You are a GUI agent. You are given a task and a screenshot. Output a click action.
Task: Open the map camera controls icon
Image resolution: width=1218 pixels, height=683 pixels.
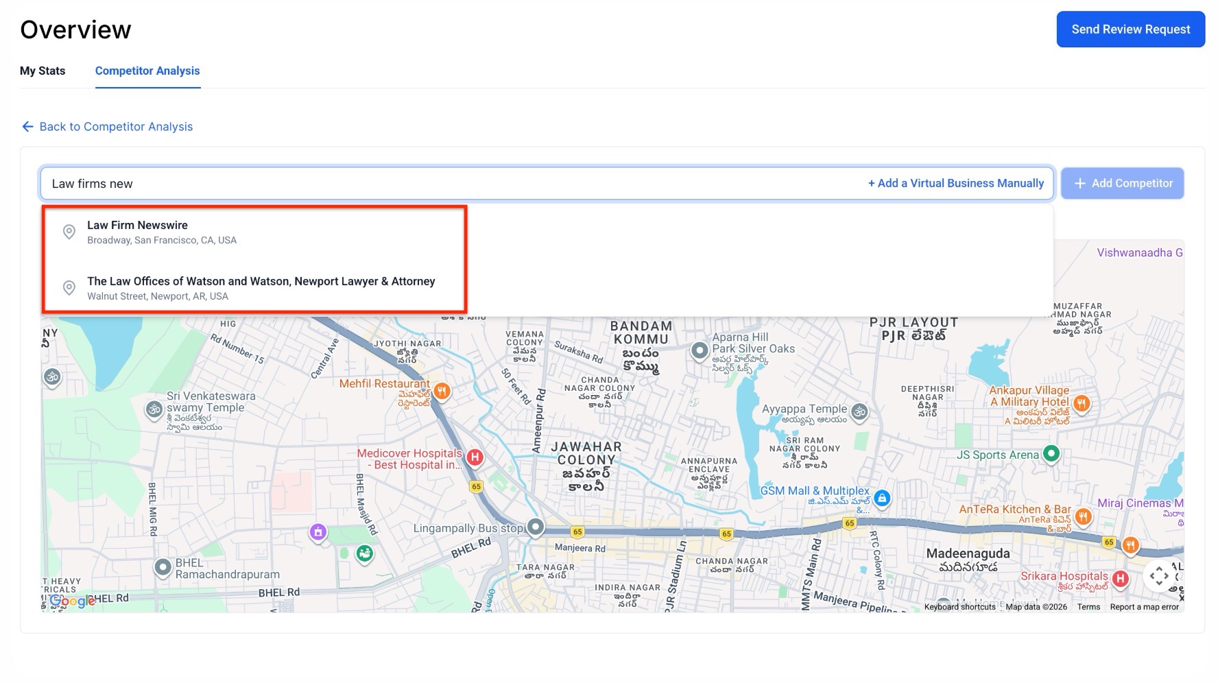coord(1159,576)
